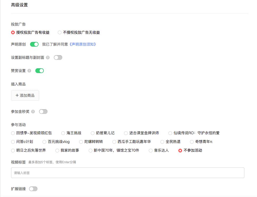Select the 奶爸育儿记 activity
Viewport: 257px width, 197px height.
92,133
